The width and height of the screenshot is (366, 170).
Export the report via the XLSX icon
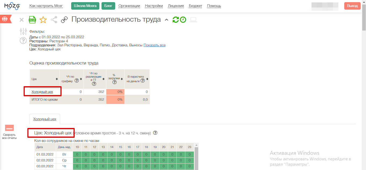tap(32, 20)
